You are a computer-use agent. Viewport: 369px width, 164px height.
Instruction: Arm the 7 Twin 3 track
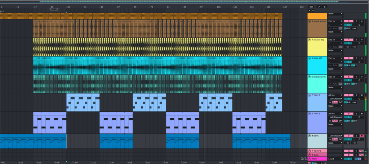[362, 95]
